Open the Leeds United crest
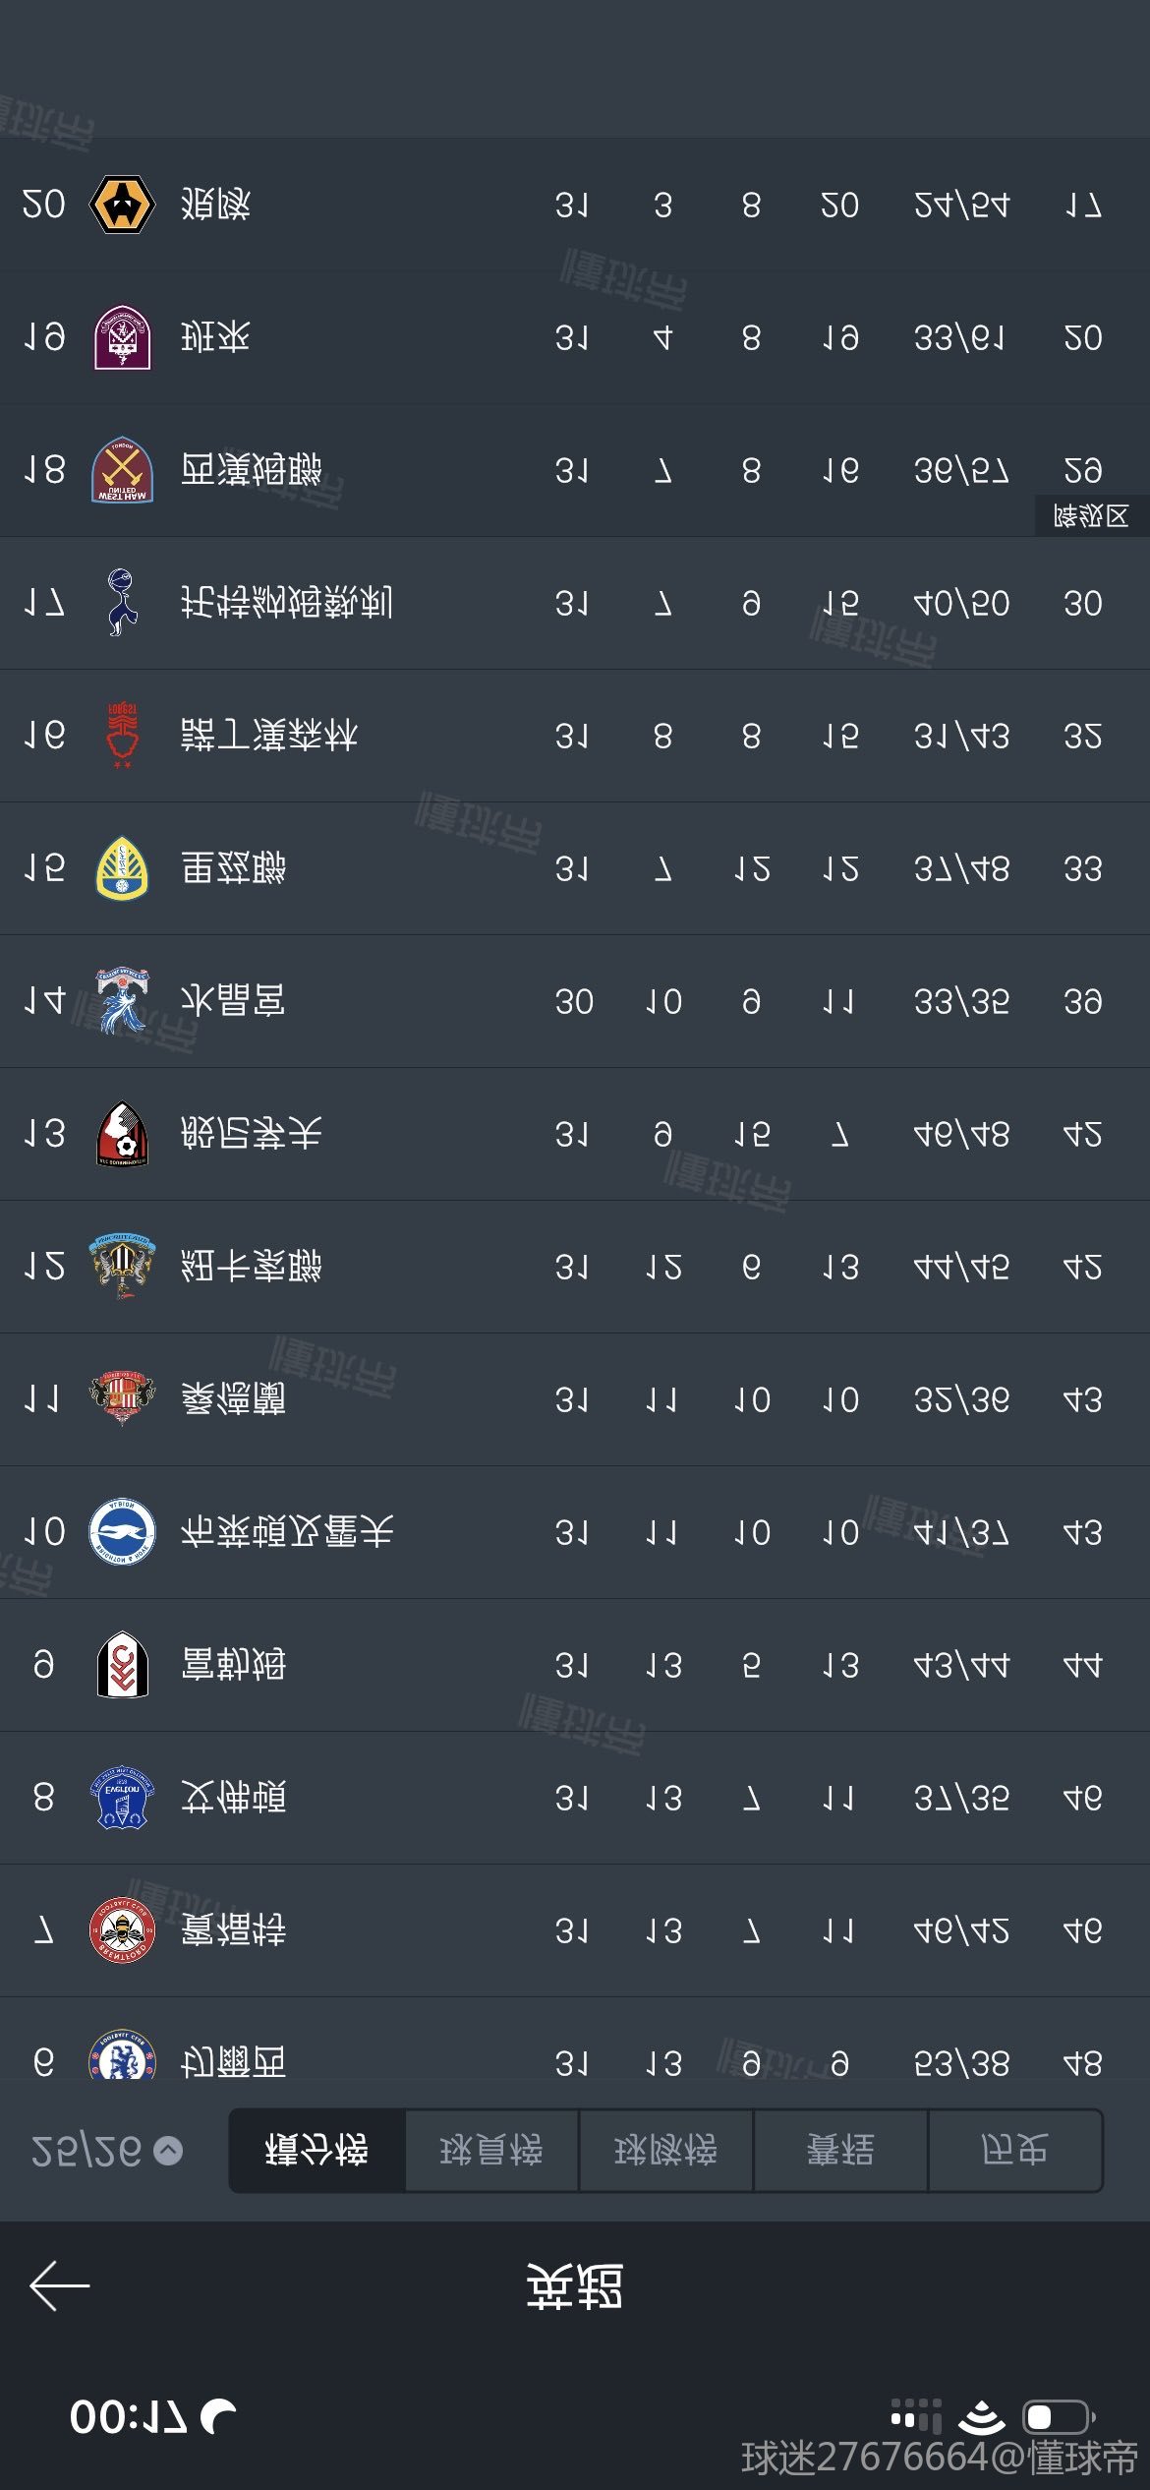Screen dimensions: 1150x2490 122,868
